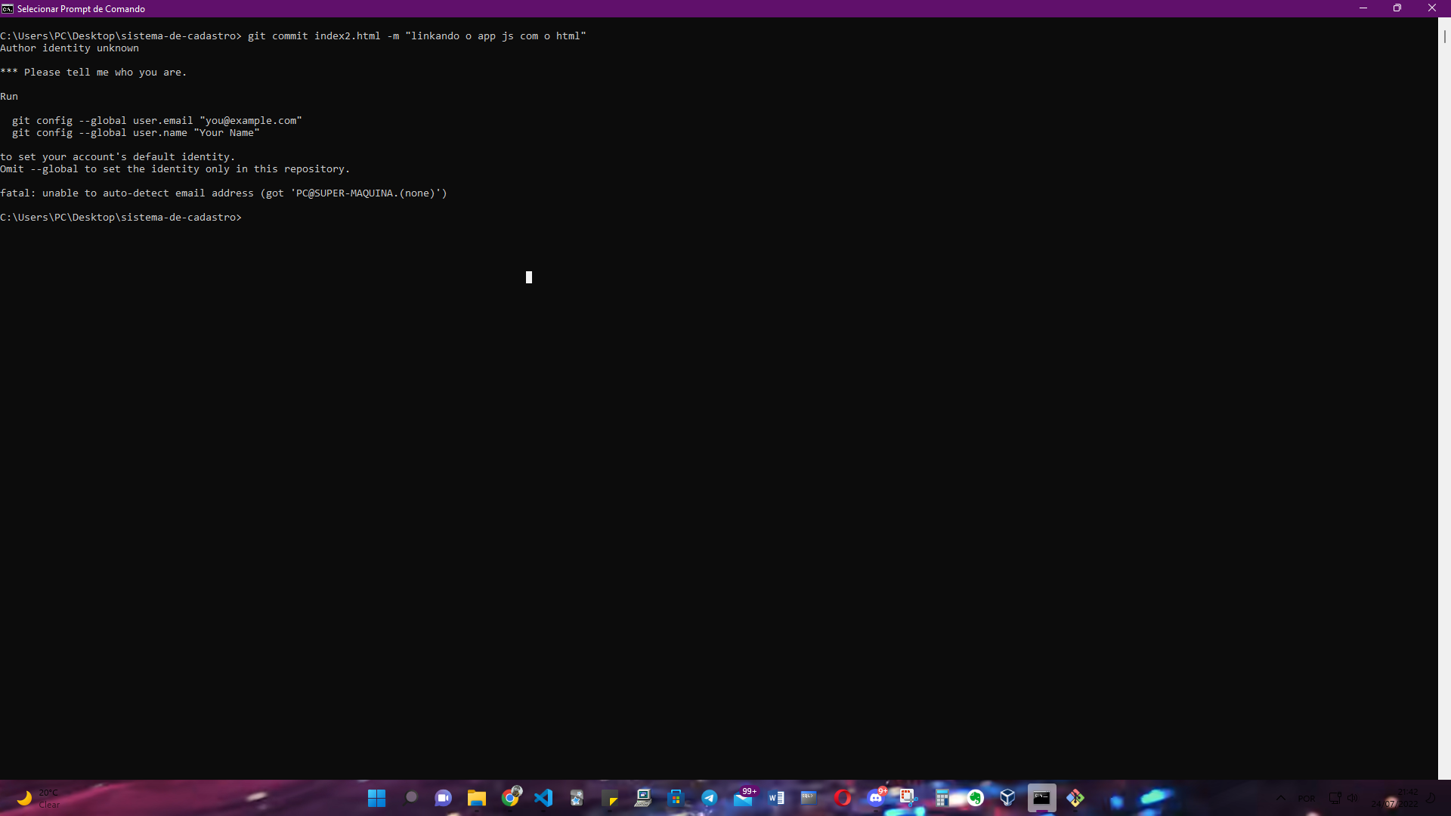Click the 'Author identity unknown' line

pos(70,48)
